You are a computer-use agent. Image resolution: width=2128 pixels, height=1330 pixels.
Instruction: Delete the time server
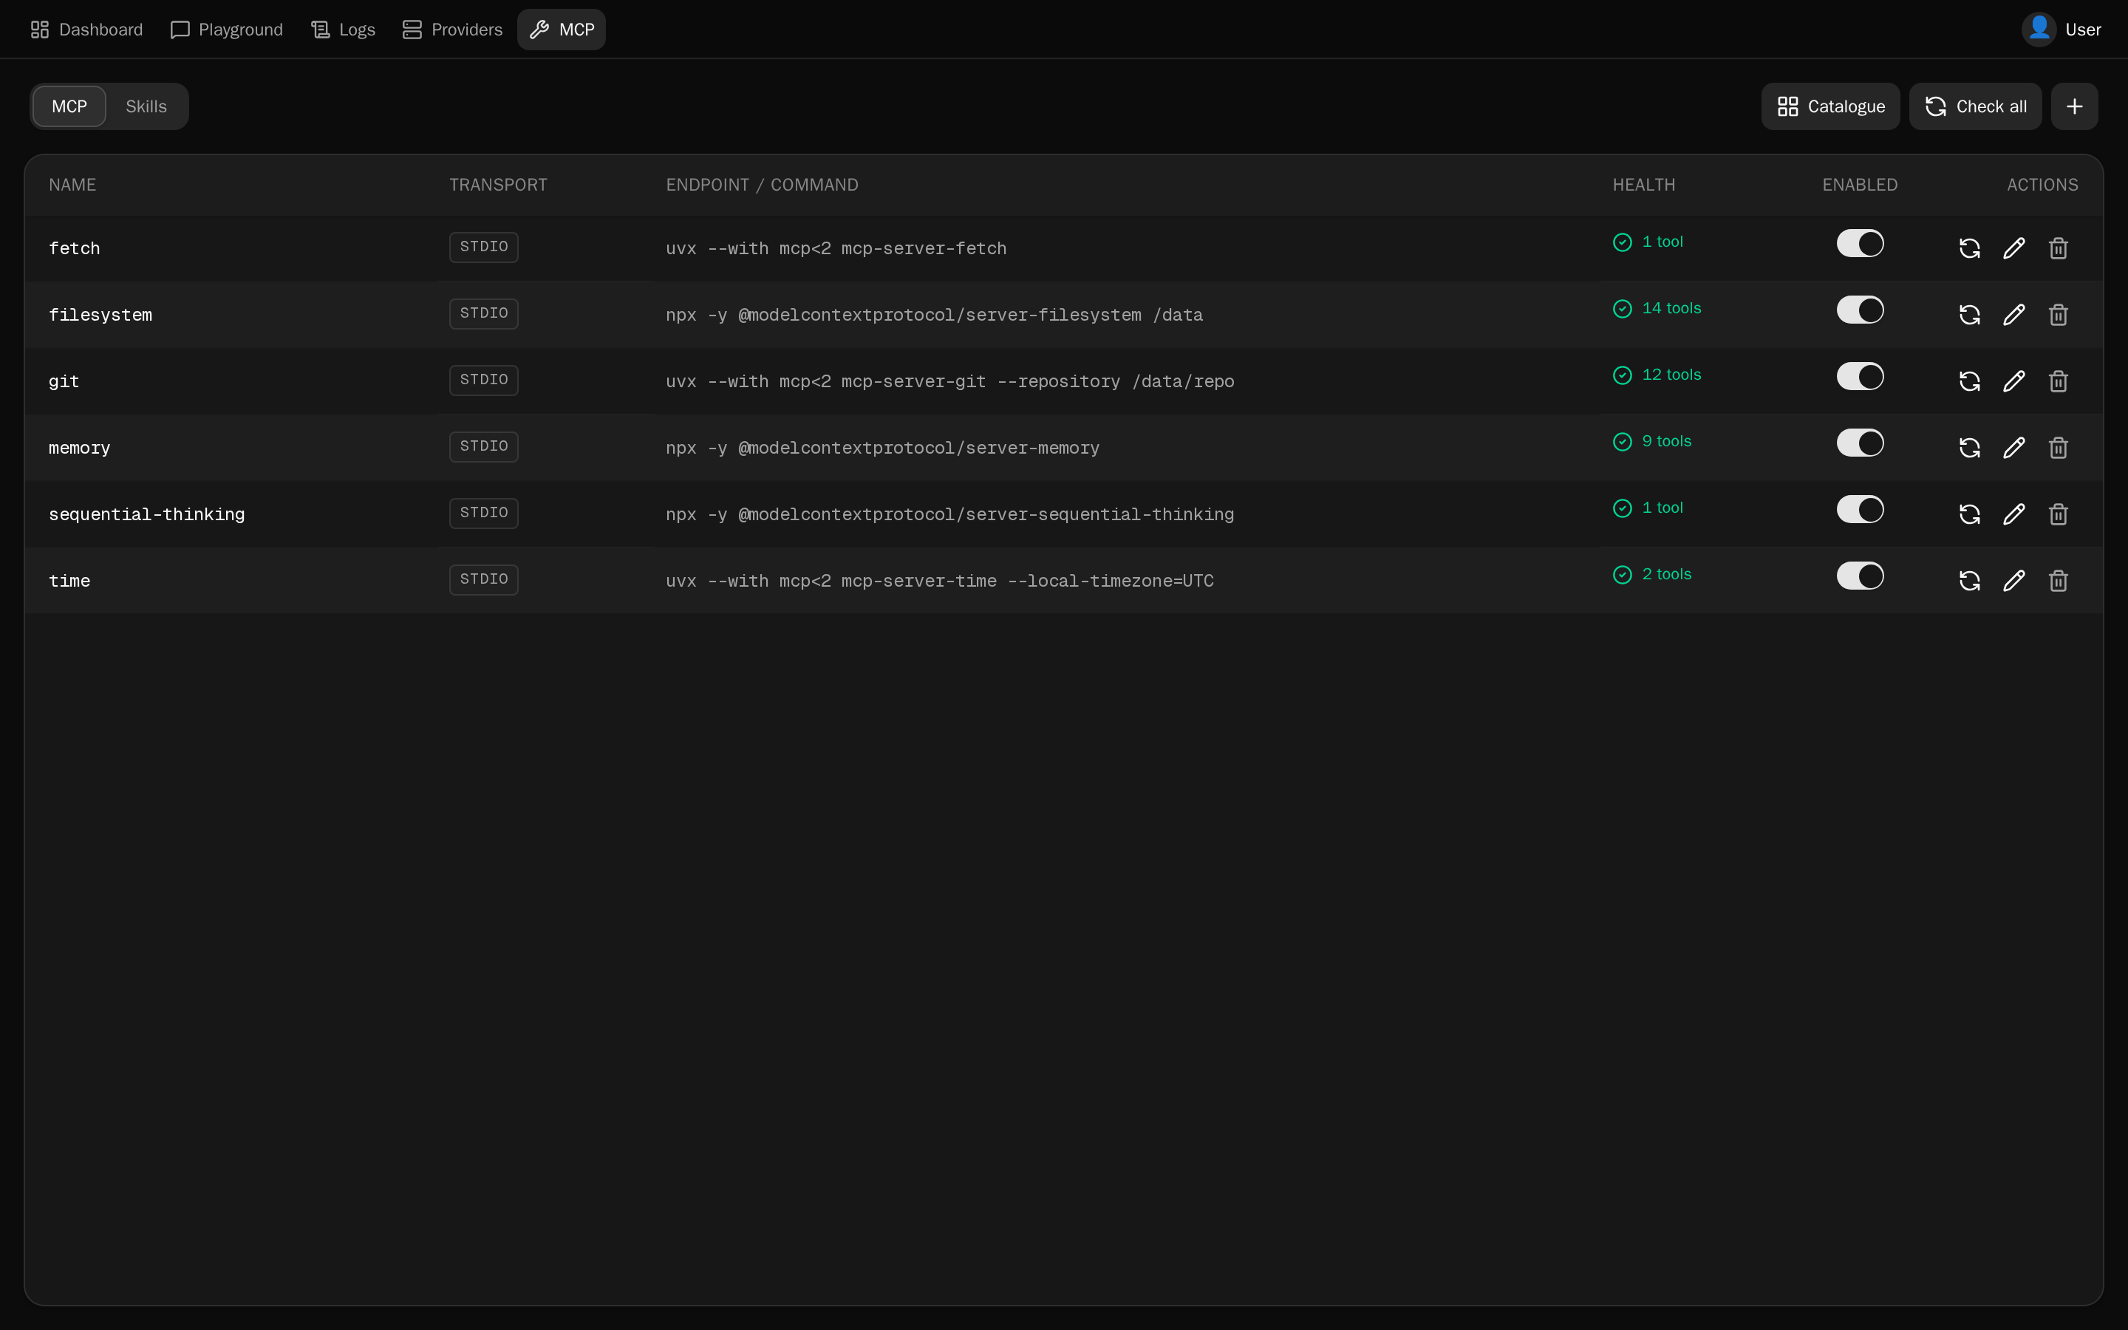coord(2059,581)
